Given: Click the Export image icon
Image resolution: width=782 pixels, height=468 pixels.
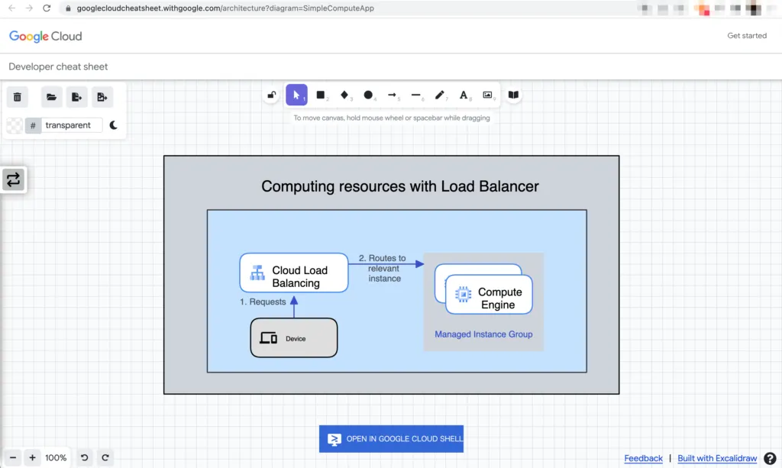Looking at the screenshot, I should coord(102,97).
